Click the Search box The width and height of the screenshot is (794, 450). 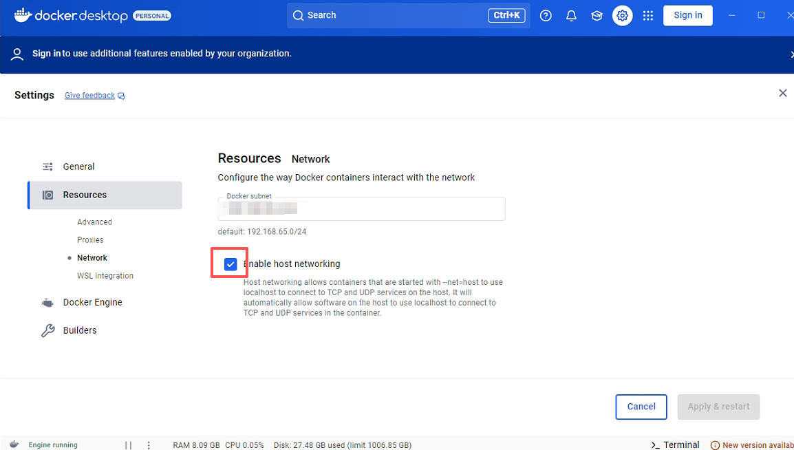click(408, 15)
